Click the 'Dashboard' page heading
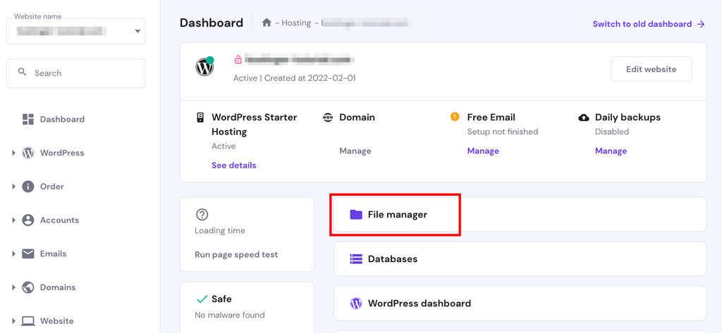The image size is (722, 333). coord(212,23)
